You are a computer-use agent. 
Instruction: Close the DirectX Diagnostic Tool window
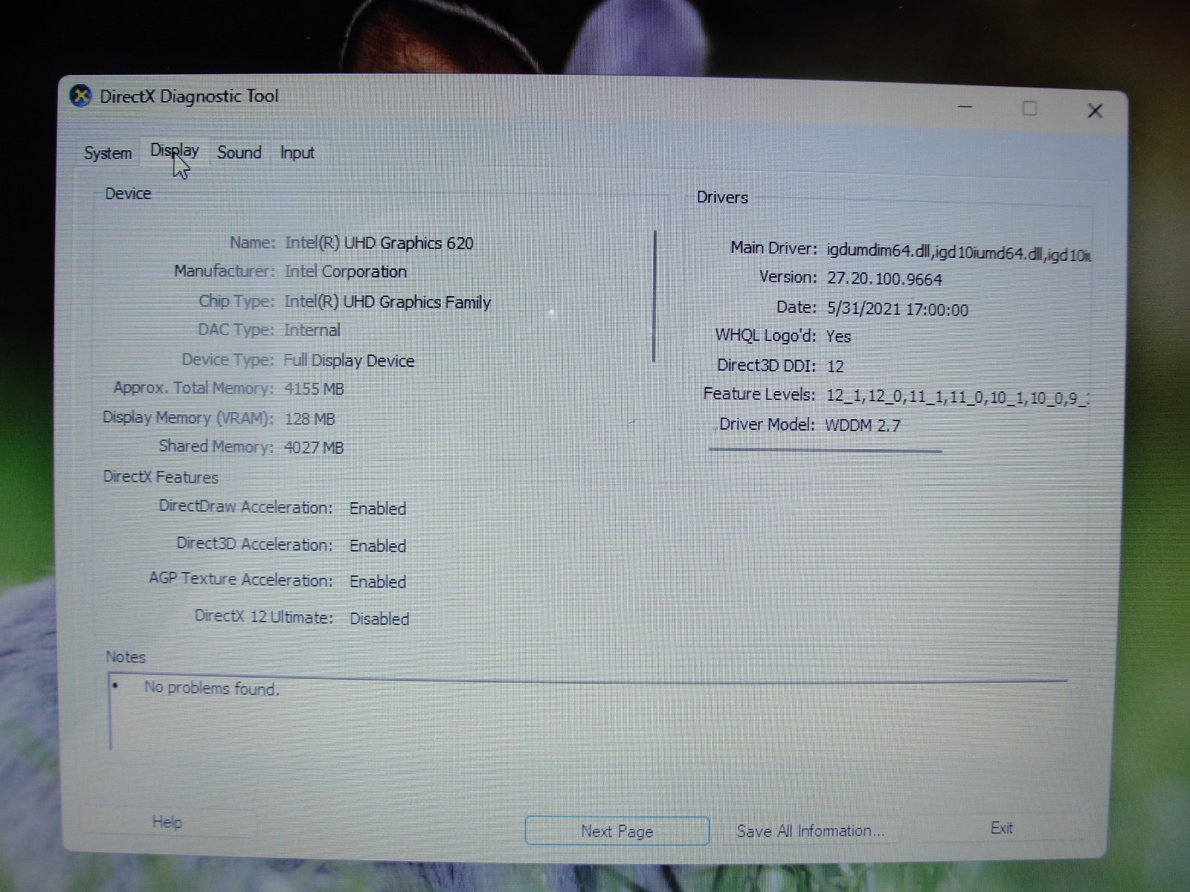[x=1095, y=111]
